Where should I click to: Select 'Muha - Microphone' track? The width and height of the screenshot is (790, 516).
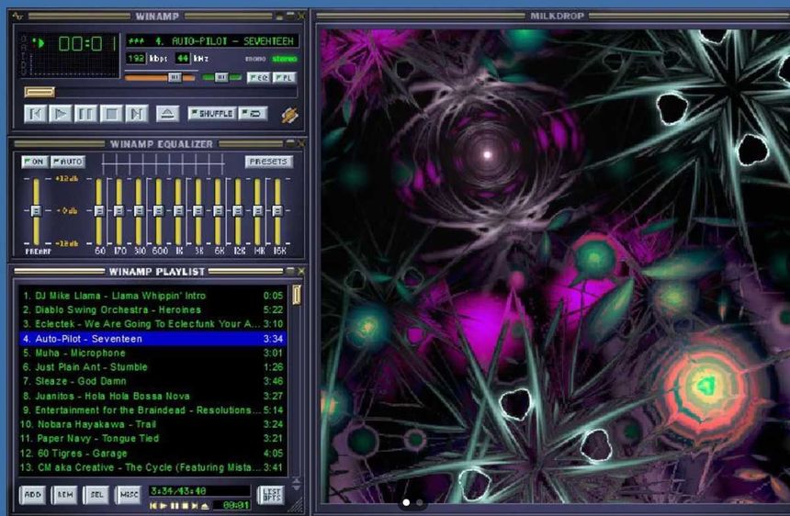(152, 353)
